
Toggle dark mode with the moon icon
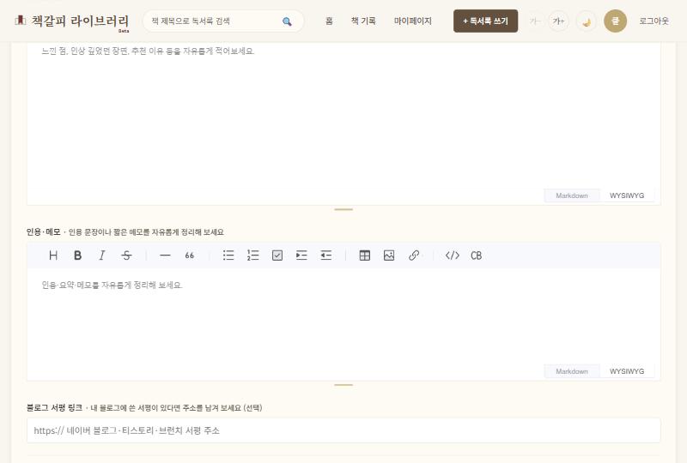point(587,21)
